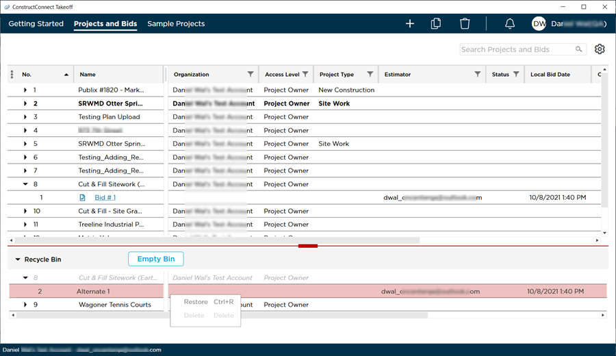The image size is (616, 356).
Task: Collapse the Recycle Bin section
Action: tap(17, 259)
